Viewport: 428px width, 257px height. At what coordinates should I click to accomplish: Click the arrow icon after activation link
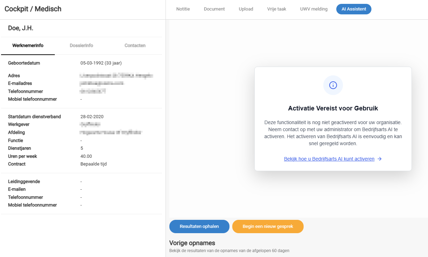click(380, 159)
